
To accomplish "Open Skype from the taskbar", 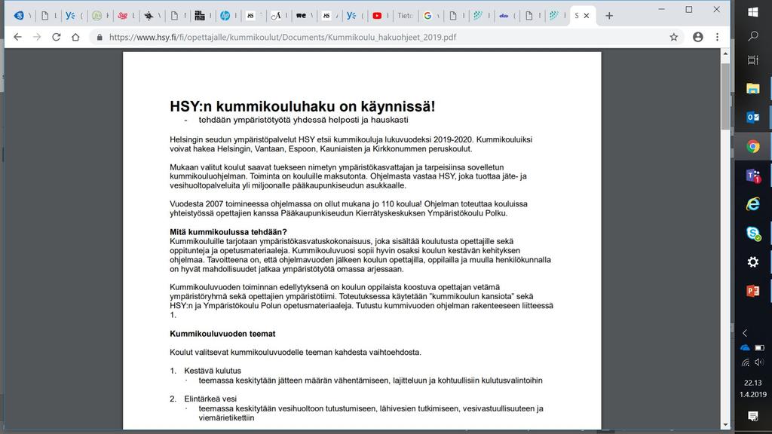I will point(753,234).
